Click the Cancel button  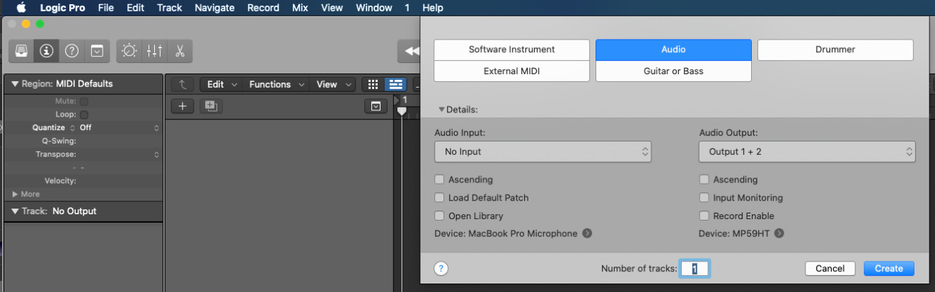click(830, 269)
